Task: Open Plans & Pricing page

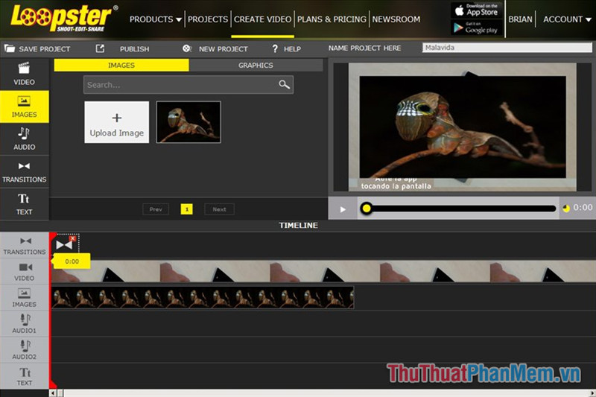Action: (x=332, y=19)
